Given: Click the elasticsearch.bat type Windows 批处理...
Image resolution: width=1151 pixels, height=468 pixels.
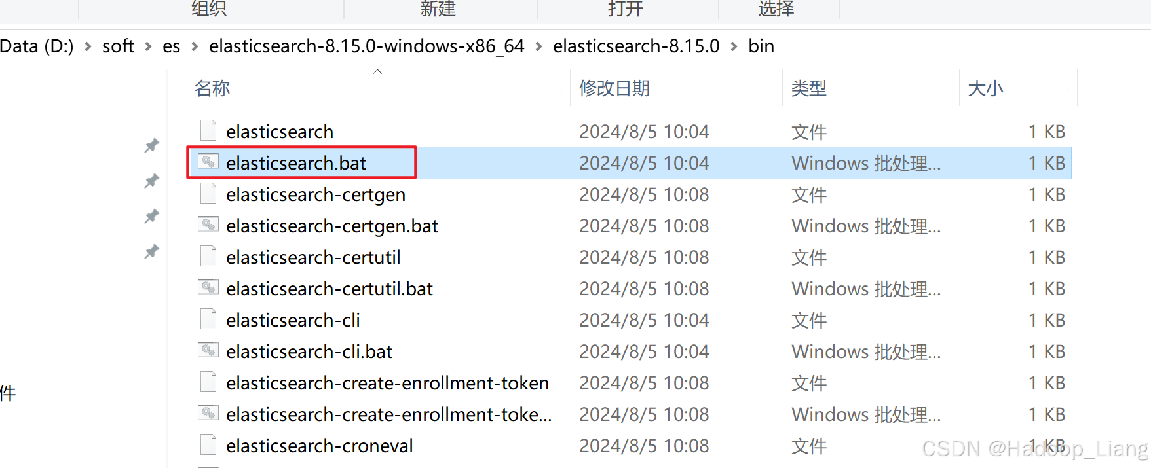Looking at the screenshot, I should pyautogui.click(x=866, y=163).
